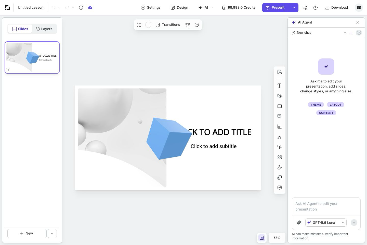367x245 pixels.
Task: Select the Text tool icon
Action: click(280, 86)
